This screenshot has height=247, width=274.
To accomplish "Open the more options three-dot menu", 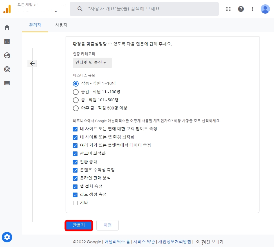I will pos(253,9).
